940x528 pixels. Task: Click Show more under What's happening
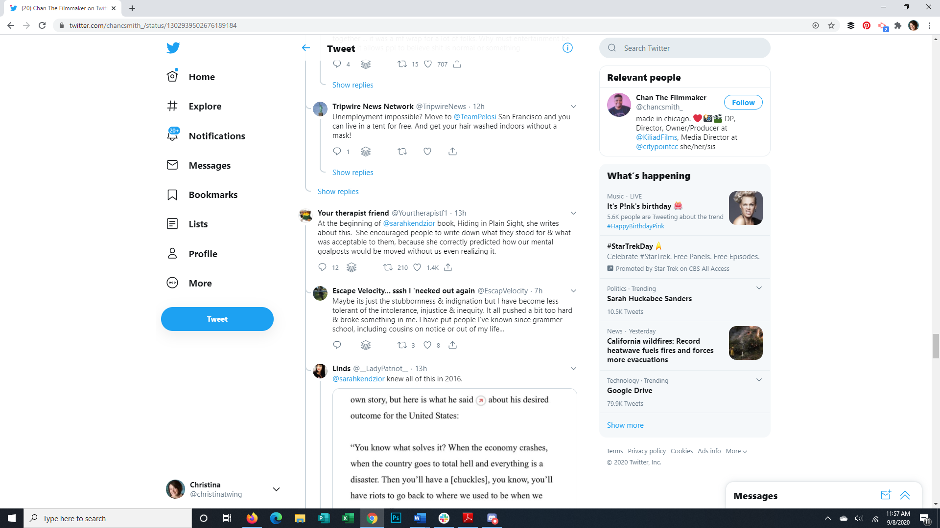625,425
